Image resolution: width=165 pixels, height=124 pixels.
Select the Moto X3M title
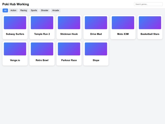pyautogui.click(x=123, y=34)
